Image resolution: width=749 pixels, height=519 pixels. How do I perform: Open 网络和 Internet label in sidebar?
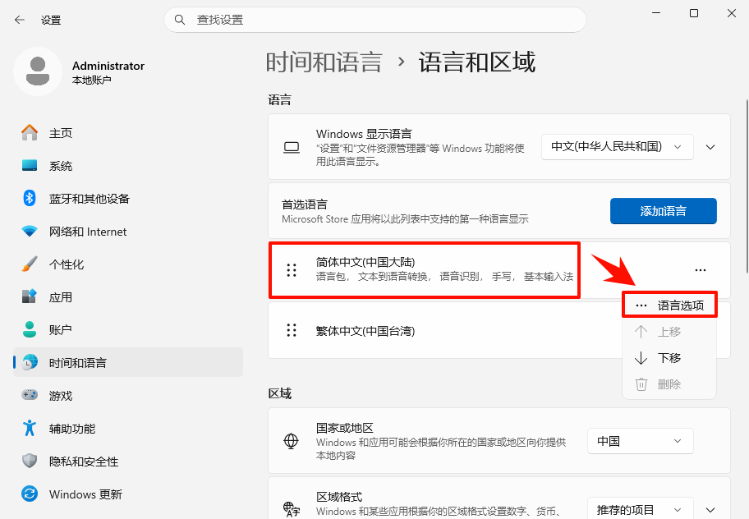[88, 232]
